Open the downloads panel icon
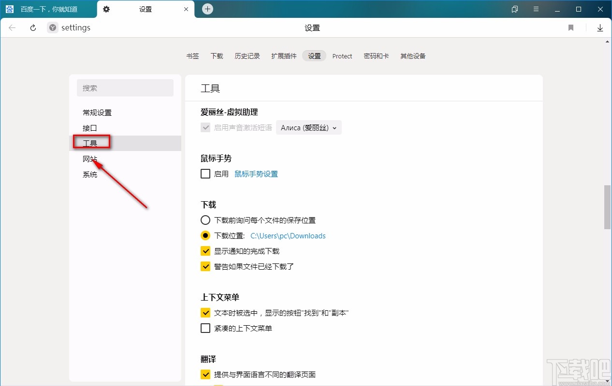 click(x=600, y=28)
